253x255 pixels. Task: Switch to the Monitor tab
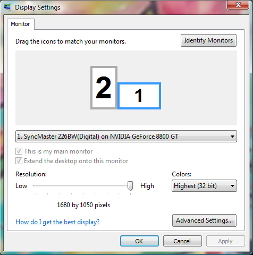(x=21, y=24)
